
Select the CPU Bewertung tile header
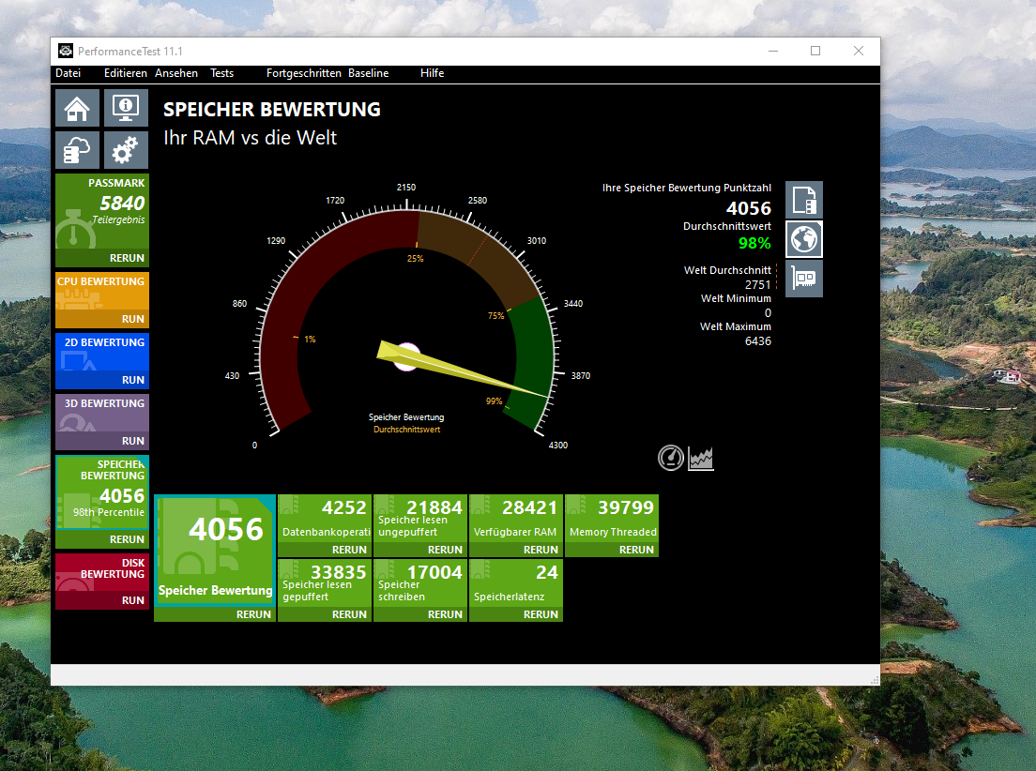[x=102, y=292]
